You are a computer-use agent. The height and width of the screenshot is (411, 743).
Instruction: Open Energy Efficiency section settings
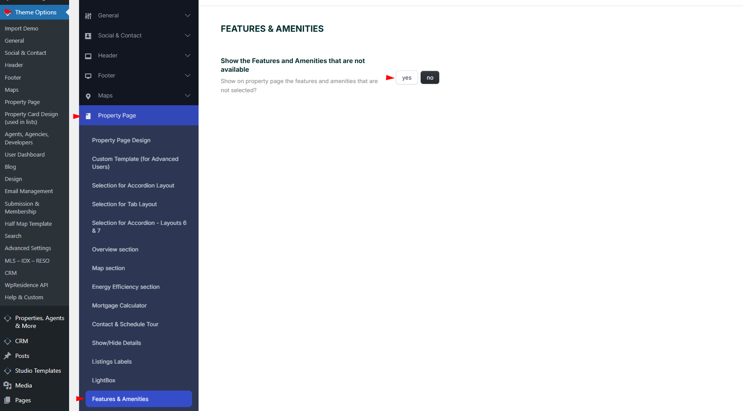click(126, 287)
